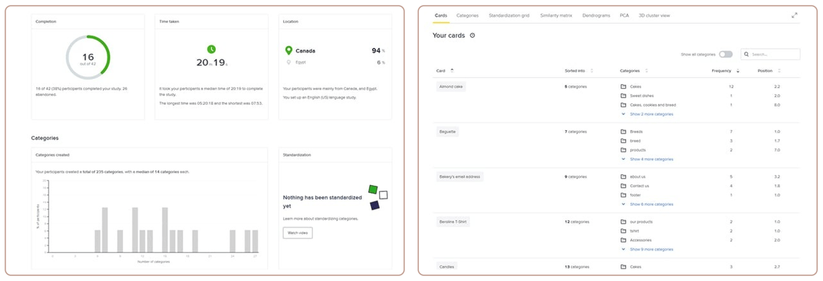Click folder icon for Cakes, cookies and bread
Image resolution: width=823 pixels, height=281 pixels.
coord(624,105)
